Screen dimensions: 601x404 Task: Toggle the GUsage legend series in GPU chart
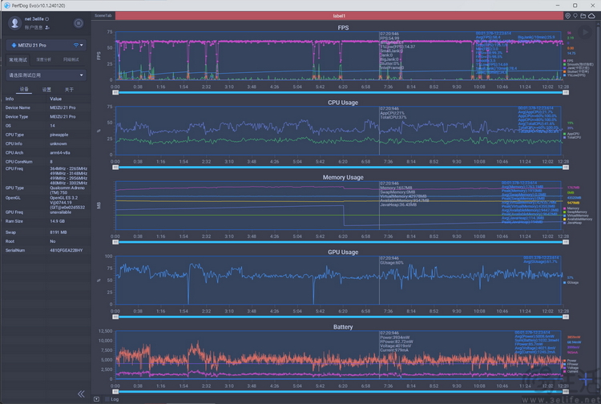click(571, 282)
